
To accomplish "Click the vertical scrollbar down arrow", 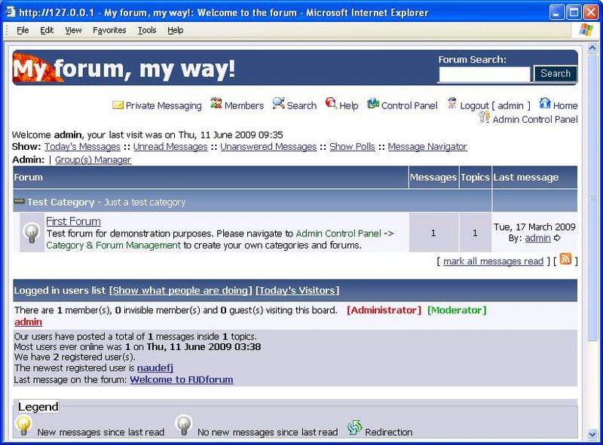I will coord(592,434).
